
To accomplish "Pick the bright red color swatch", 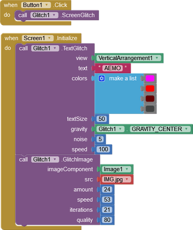I will [150, 88].
